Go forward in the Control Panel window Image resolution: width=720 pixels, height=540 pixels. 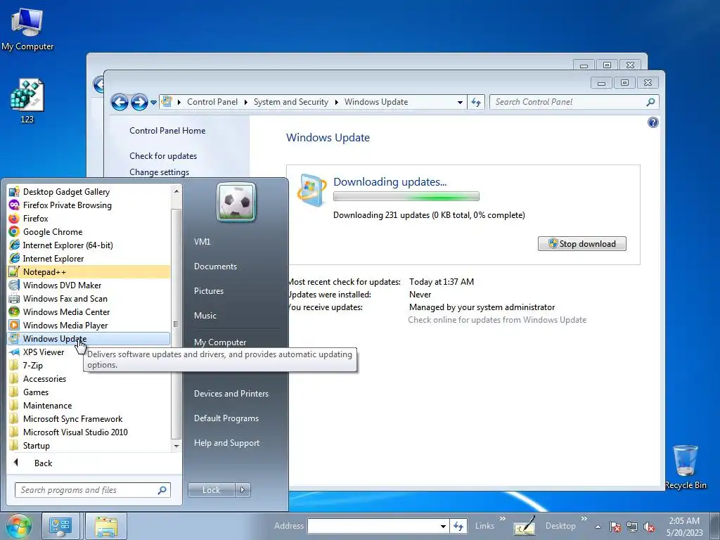(x=139, y=102)
